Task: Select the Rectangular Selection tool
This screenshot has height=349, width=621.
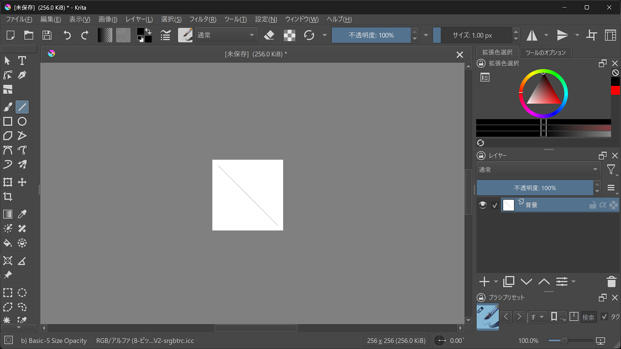Action: (x=8, y=293)
